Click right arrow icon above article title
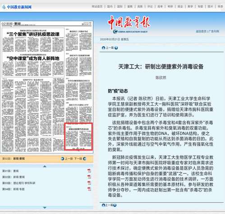 [x=116, y=48]
